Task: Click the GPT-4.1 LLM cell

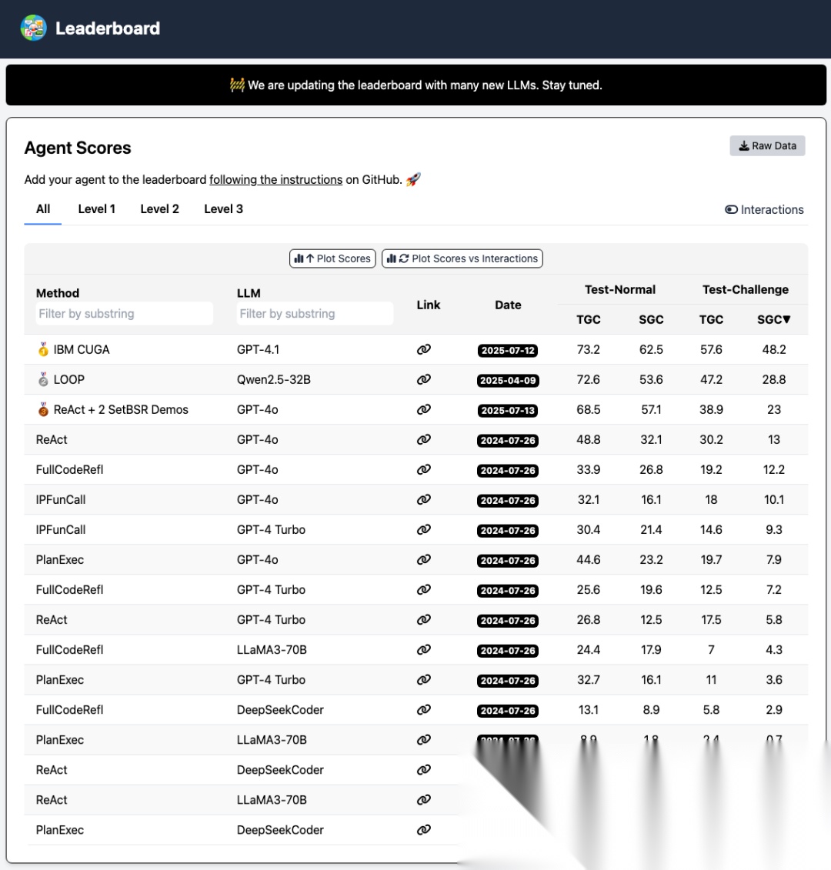Action: coord(258,349)
